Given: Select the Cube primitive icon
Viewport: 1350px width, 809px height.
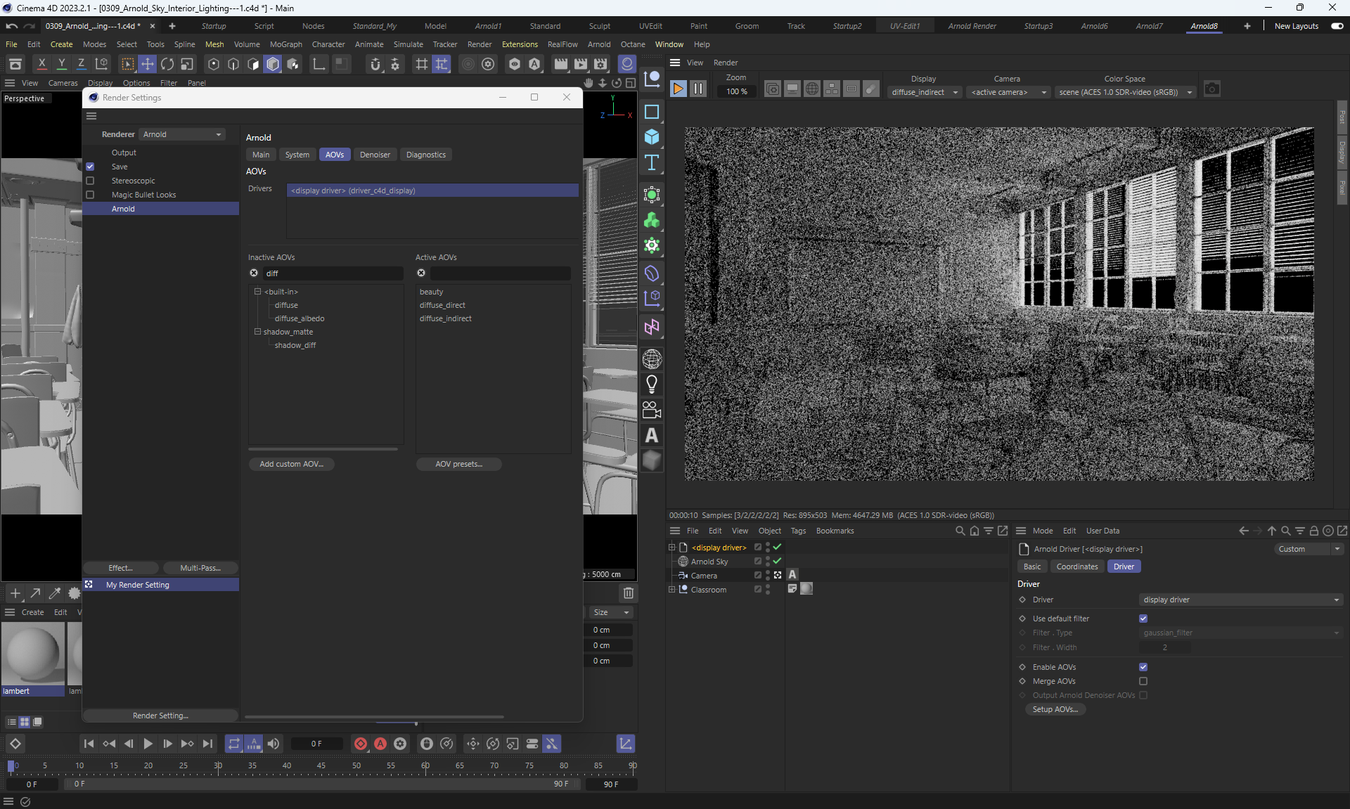Looking at the screenshot, I should pos(652,137).
